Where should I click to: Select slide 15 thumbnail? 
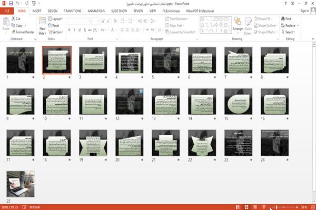tap(238, 101)
